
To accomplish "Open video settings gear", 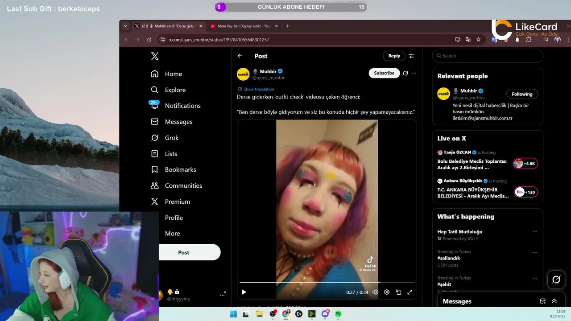I will (x=387, y=292).
